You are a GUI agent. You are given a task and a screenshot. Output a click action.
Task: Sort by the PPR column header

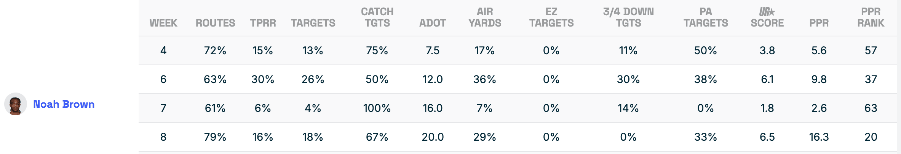(x=819, y=23)
